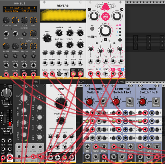This screenshot has width=165, height=164.
Task: Click the VCO PULSE WIDTH knob
Action: [x=61, y=120]
